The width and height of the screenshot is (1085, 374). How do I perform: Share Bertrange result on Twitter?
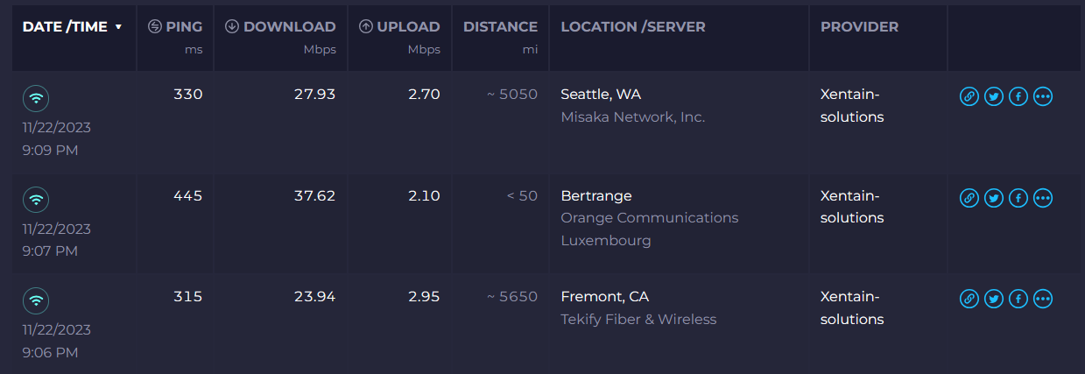[x=993, y=198]
